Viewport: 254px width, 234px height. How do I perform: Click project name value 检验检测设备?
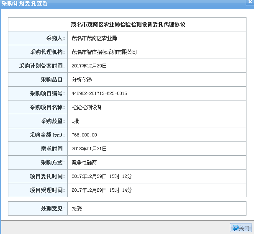coord(87,107)
